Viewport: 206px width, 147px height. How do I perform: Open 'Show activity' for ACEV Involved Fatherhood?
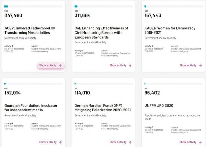coord(48,65)
